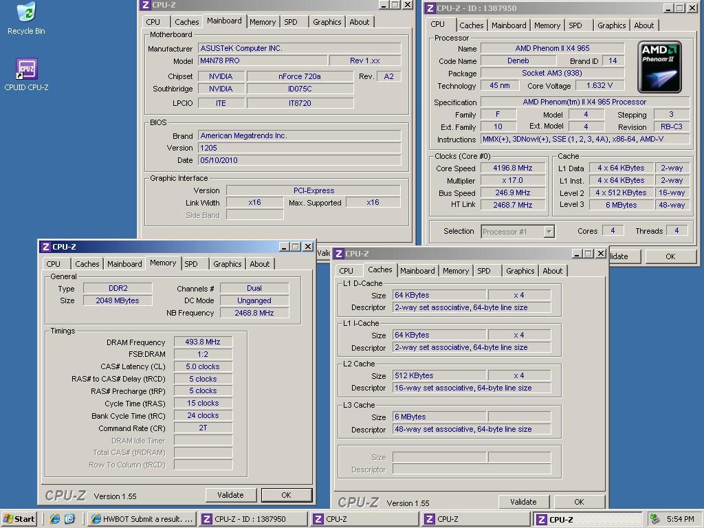Open the Recycle Bin desktop icon

coord(27,18)
